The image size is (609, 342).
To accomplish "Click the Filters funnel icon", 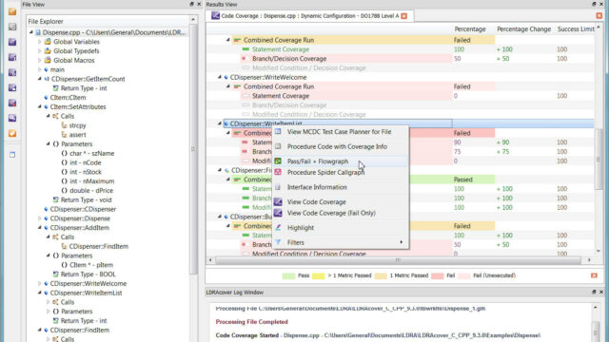I will click(278, 242).
